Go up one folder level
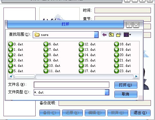Viewport: 155px width, 120px height. (x=111, y=35)
